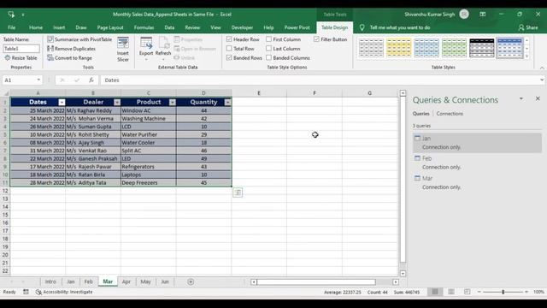Image resolution: width=547 pixels, height=308 pixels.
Task: Click Convert to Range
Action: pyautogui.click(x=69, y=58)
